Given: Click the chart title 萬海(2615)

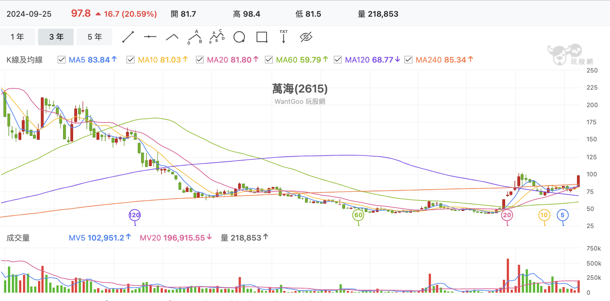Looking at the screenshot, I should pyautogui.click(x=300, y=89).
